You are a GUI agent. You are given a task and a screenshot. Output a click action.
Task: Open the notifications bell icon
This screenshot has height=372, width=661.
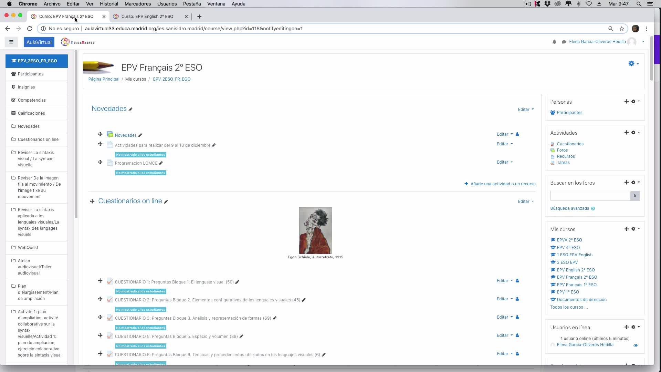pos(554,42)
